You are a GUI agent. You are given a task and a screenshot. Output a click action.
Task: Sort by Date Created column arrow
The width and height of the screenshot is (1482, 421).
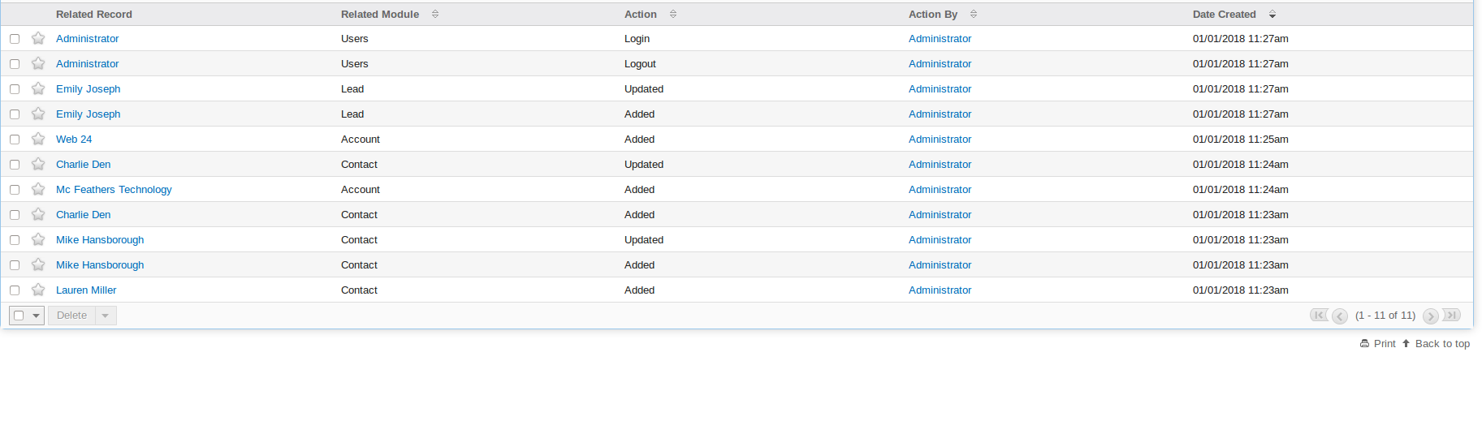coord(1272,15)
